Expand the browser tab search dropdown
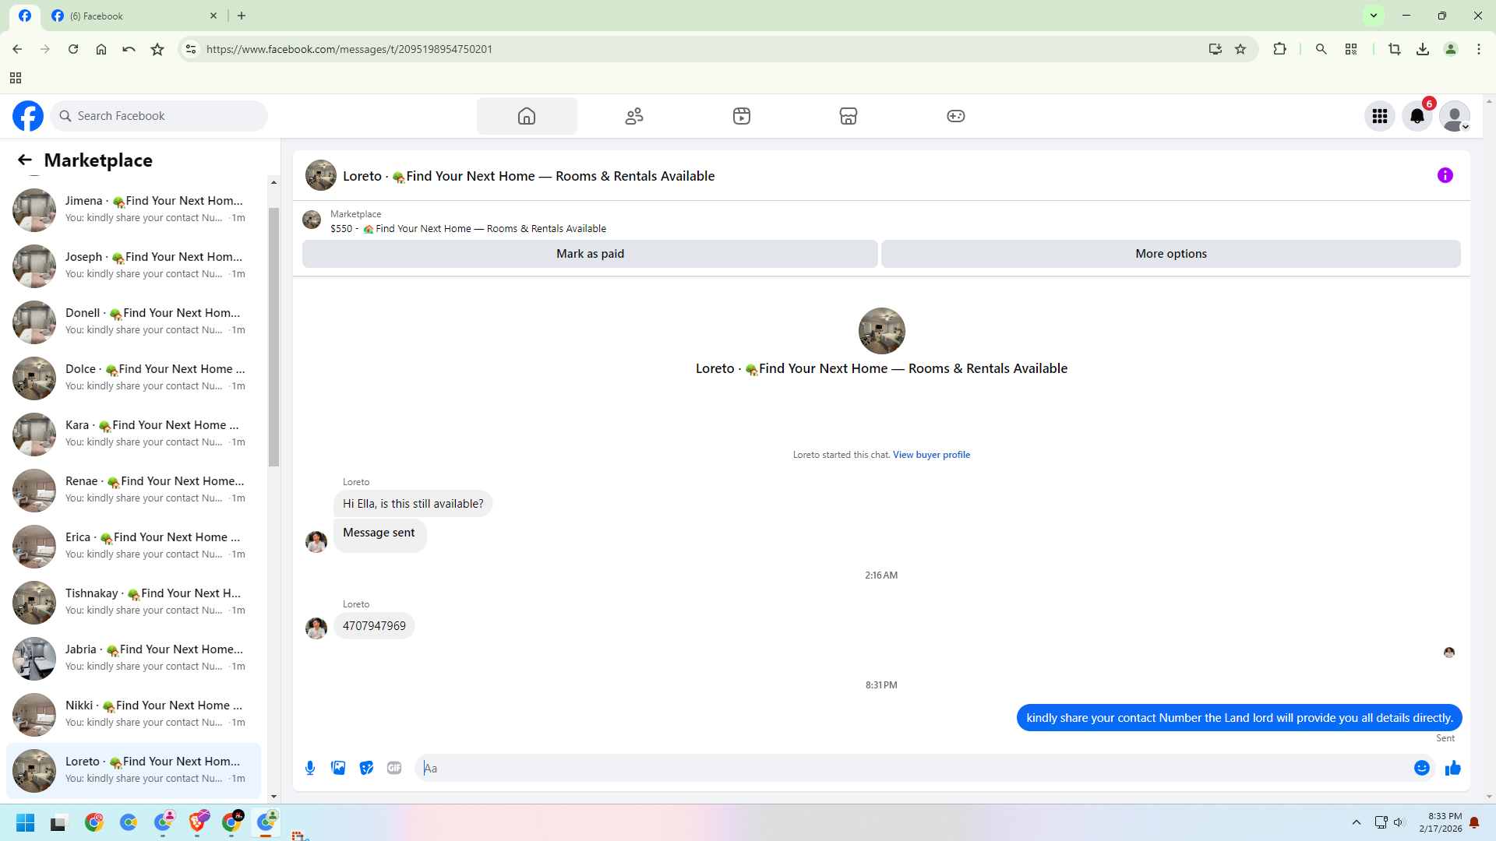 tap(1374, 16)
